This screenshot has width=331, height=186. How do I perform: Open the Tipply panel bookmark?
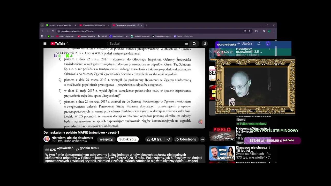click(162, 36)
